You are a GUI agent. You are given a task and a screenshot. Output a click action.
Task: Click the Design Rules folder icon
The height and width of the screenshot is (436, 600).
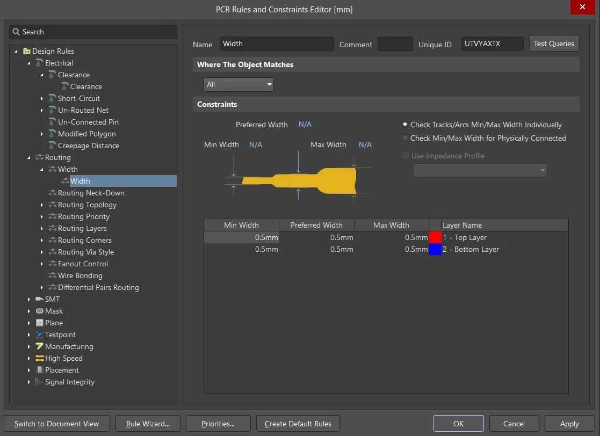(27, 51)
